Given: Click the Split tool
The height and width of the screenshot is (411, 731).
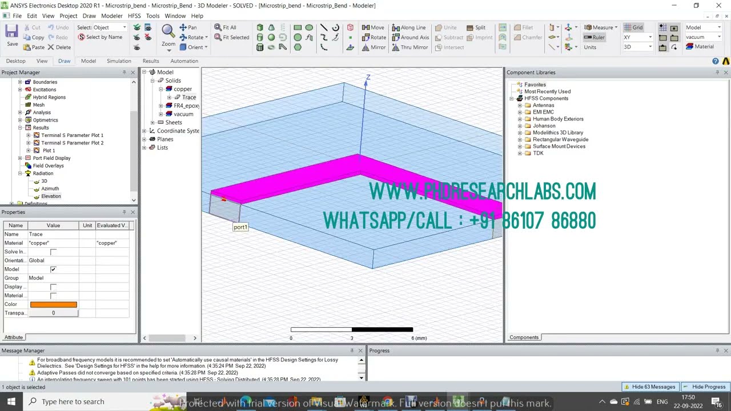Looking at the screenshot, I should pos(476,27).
